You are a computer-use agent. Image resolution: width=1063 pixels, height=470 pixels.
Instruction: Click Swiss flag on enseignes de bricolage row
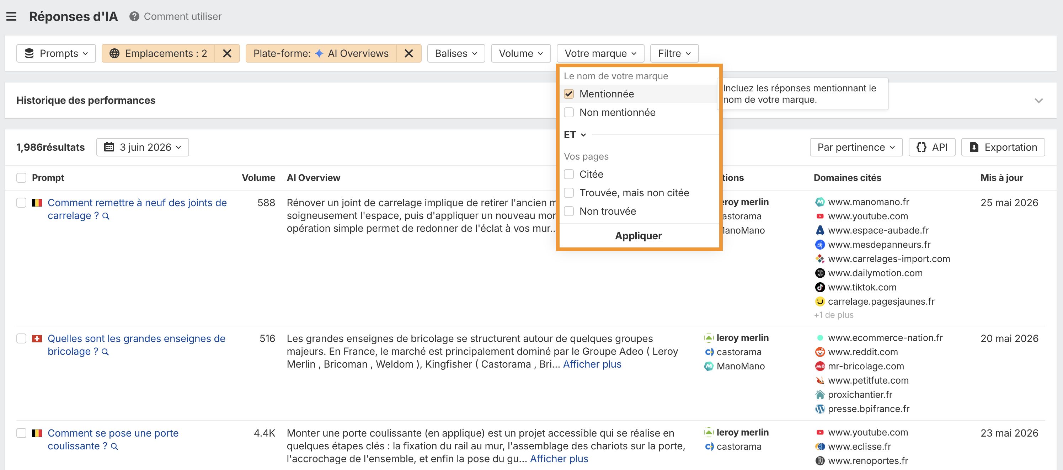37,338
